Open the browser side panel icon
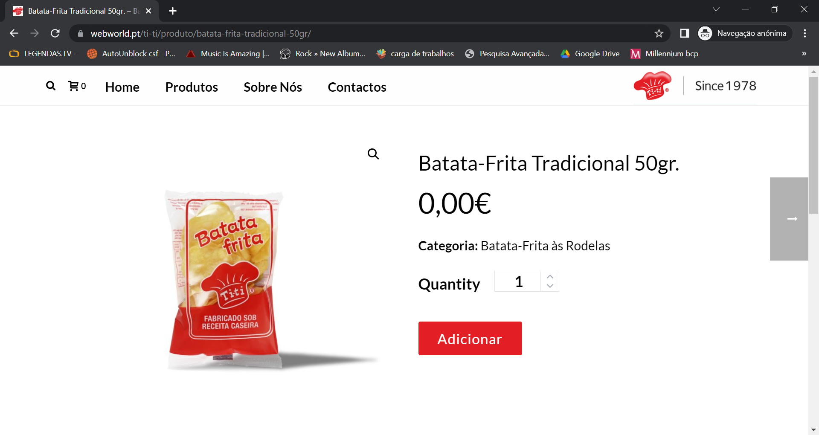 (x=684, y=33)
